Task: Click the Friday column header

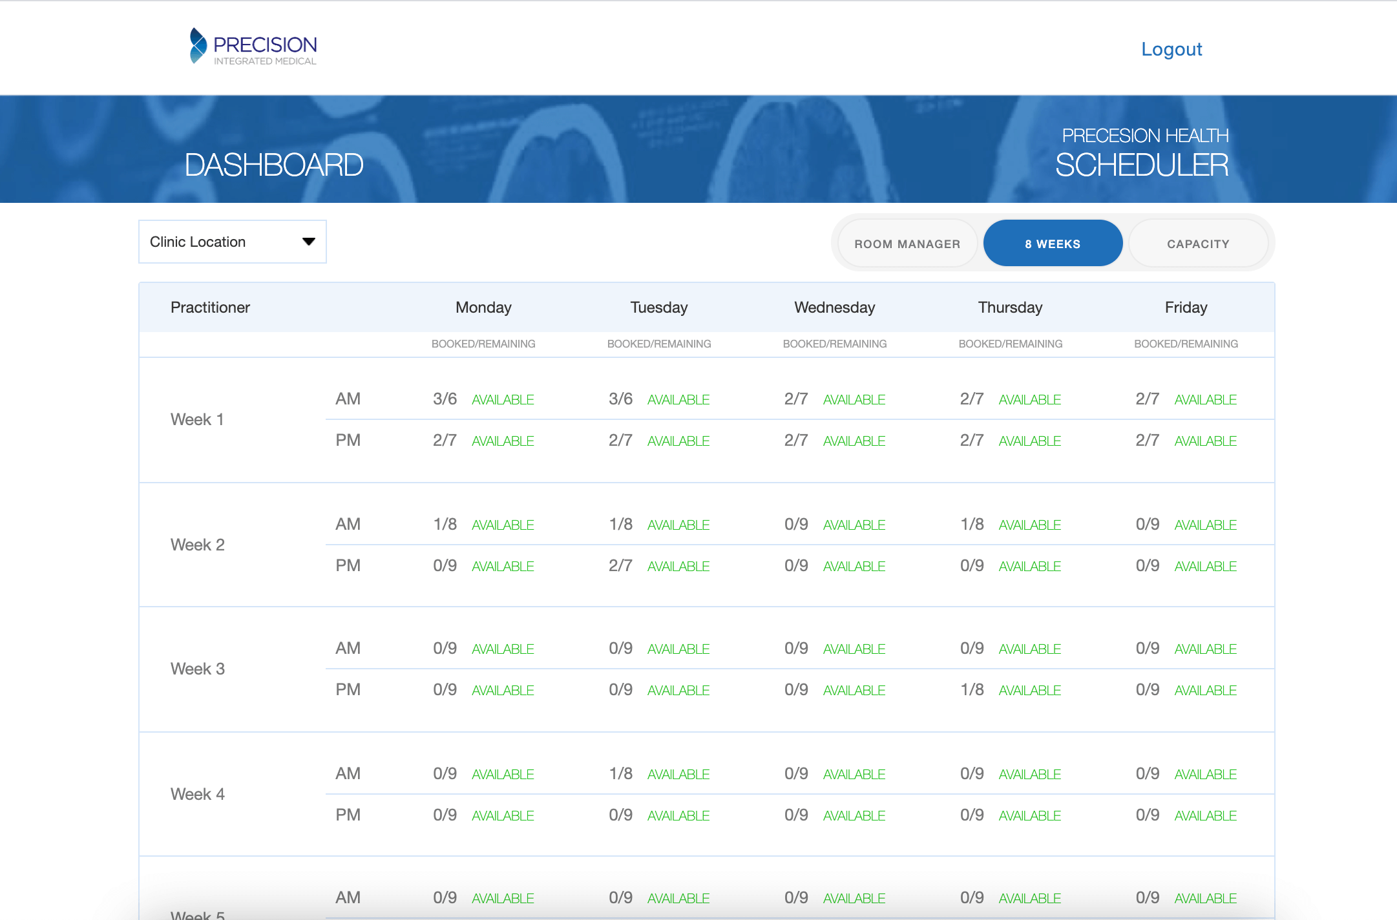Action: pyautogui.click(x=1186, y=308)
